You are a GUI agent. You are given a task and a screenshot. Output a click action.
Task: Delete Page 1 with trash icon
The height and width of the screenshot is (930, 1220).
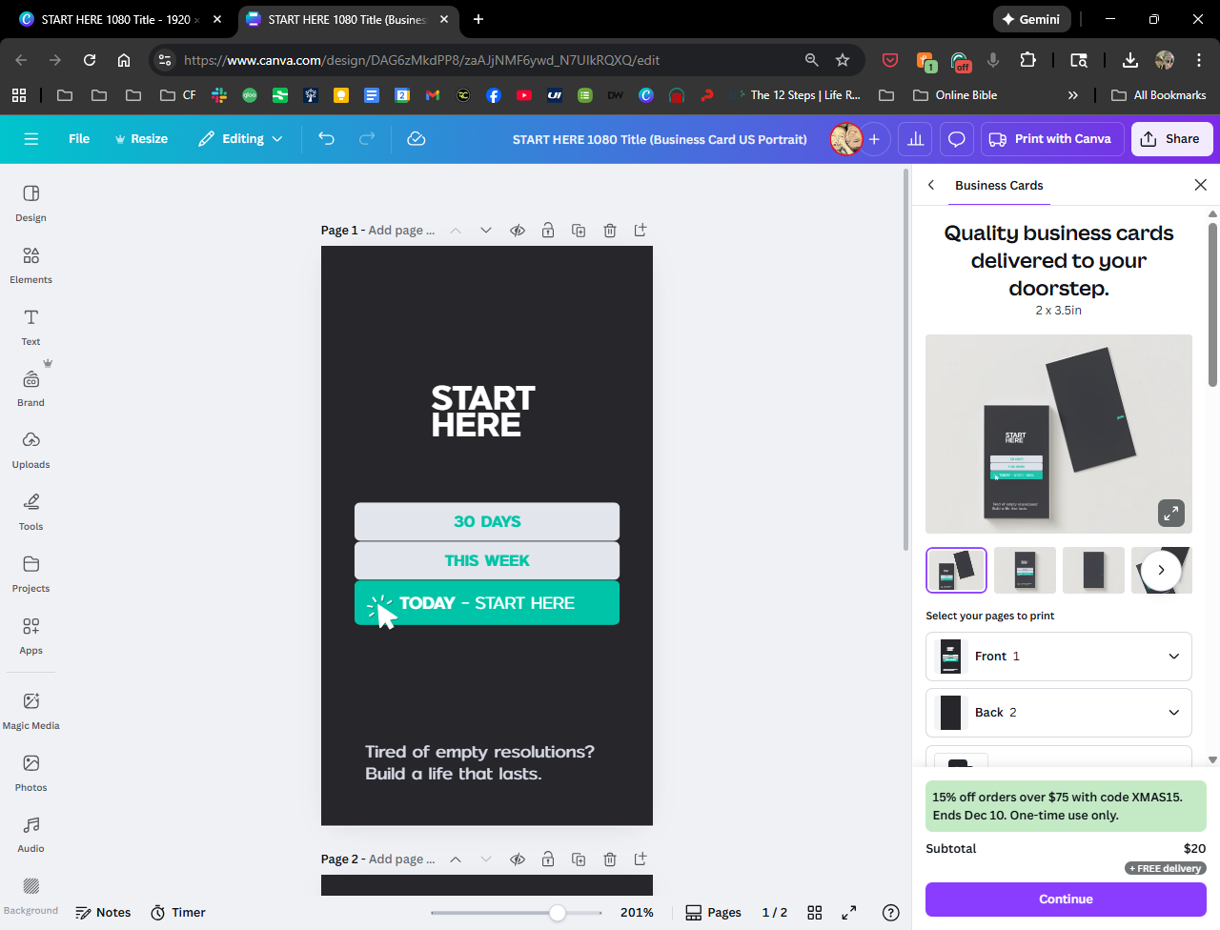point(610,231)
